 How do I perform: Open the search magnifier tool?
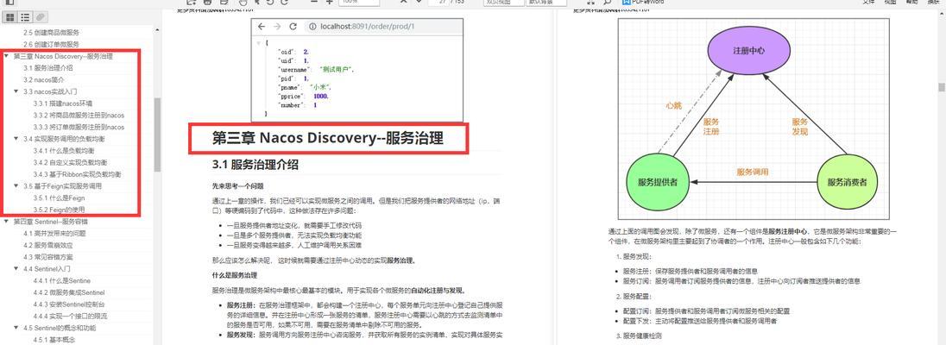coord(607,3)
